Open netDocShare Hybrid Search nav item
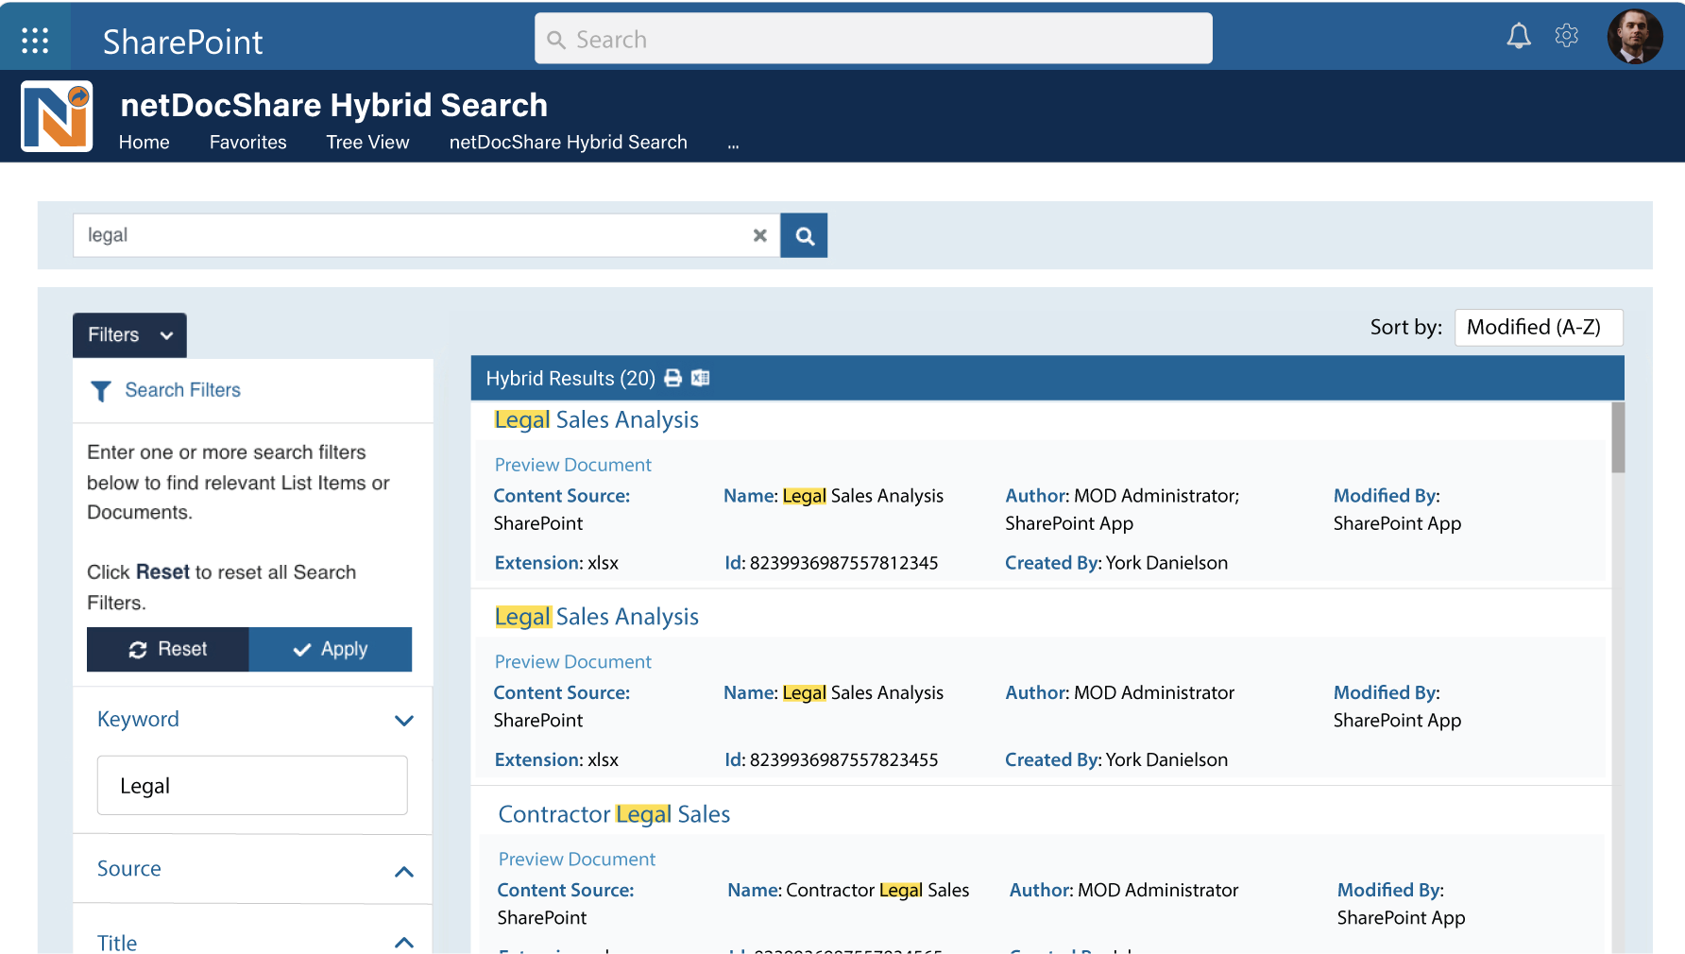This screenshot has height=954, width=1685. (x=569, y=143)
